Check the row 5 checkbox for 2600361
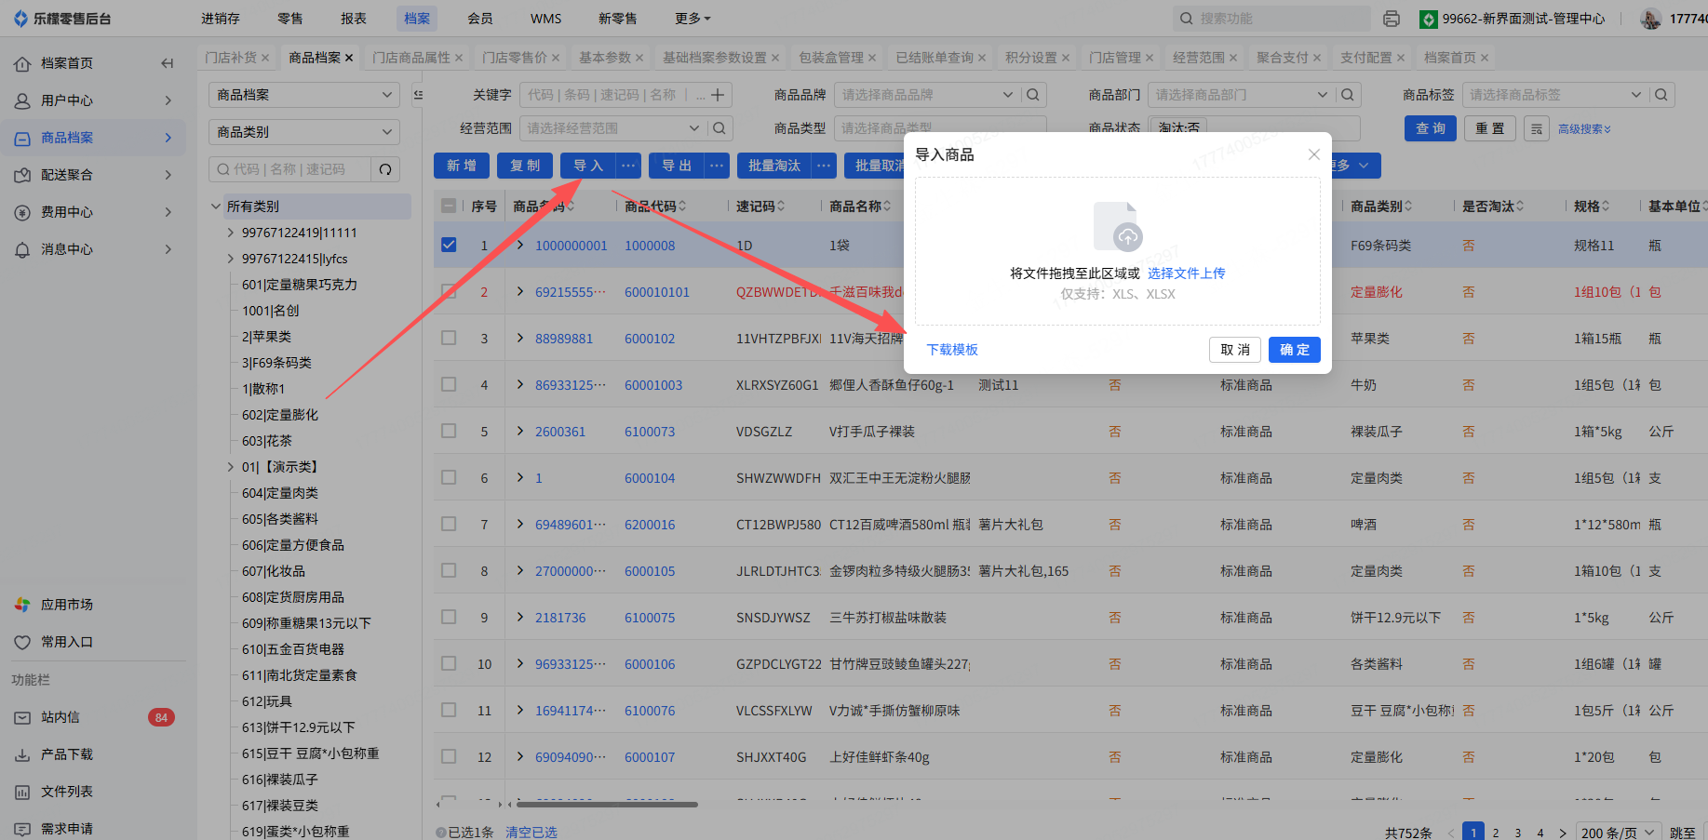The width and height of the screenshot is (1708, 840). point(449,431)
